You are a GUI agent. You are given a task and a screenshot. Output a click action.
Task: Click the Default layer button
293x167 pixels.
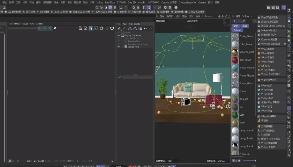point(237,30)
